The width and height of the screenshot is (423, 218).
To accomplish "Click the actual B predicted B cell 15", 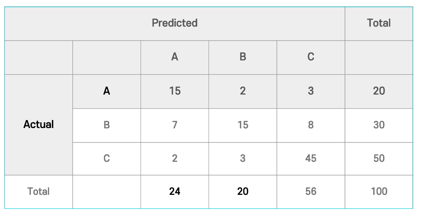I will [x=243, y=125].
